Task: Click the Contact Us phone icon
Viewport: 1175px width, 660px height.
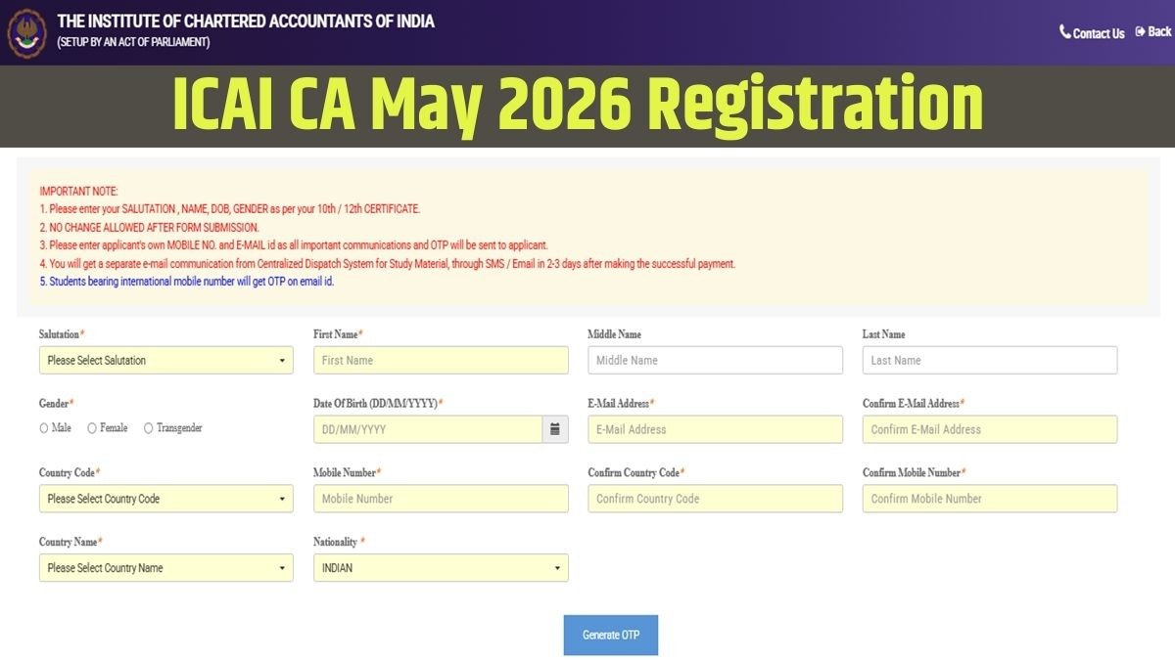Action: (x=1065, y=32)
